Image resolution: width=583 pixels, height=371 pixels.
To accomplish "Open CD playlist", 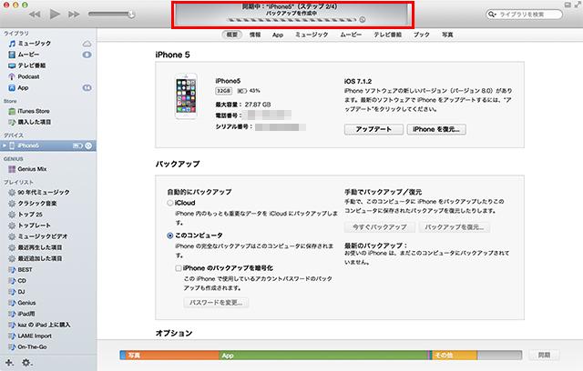I will 17,281.
